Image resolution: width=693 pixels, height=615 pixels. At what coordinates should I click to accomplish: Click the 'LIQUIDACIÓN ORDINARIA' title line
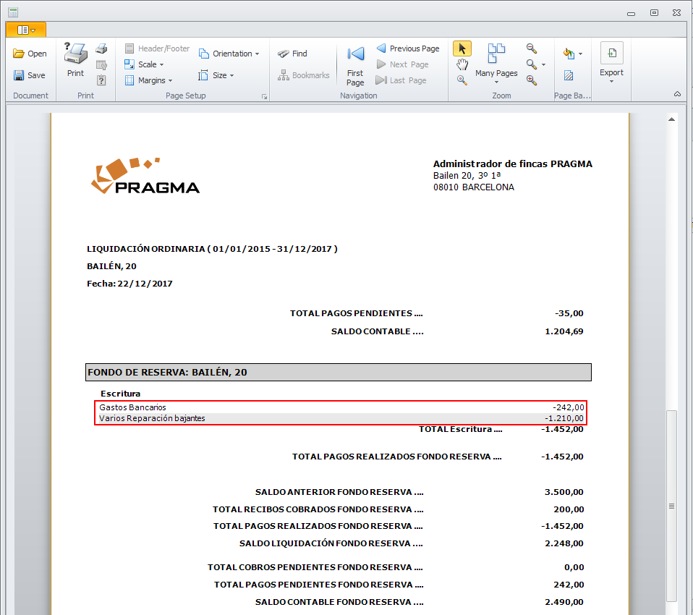(x=212, y=248)
